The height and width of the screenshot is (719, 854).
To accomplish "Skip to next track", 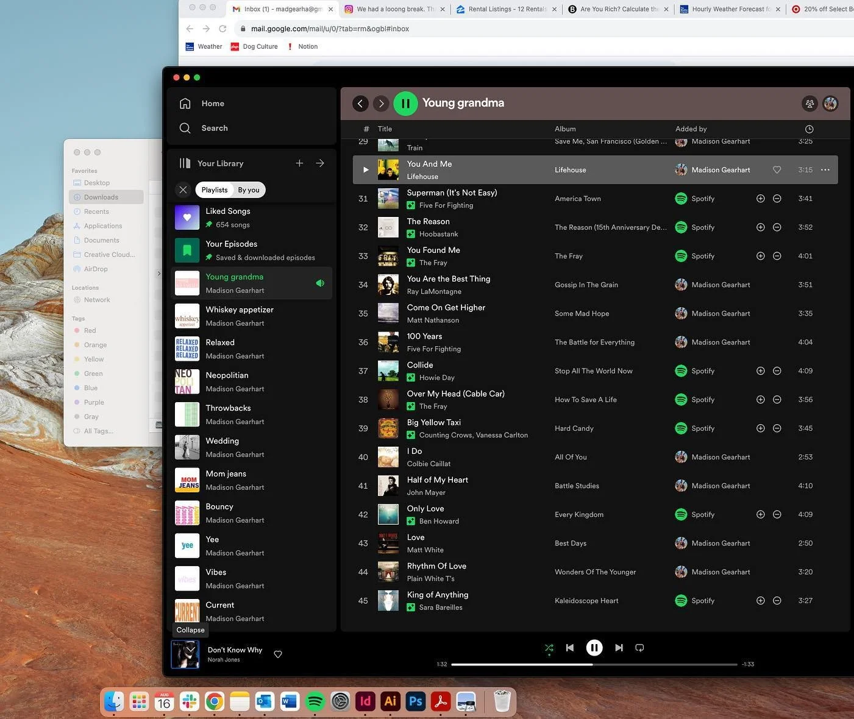I will (619, 648).
